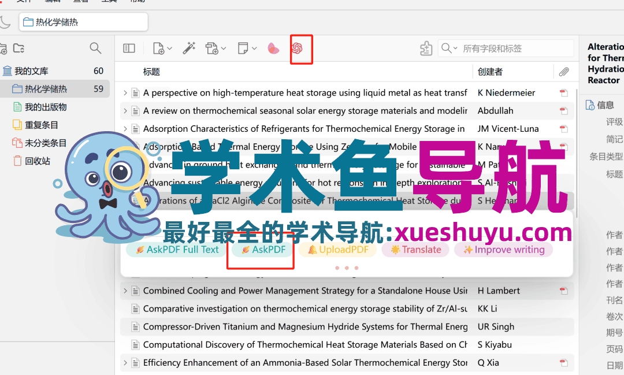Click the new note icon in the toolbar
This screenshot has height=375, width=624.
click(243, 48)
